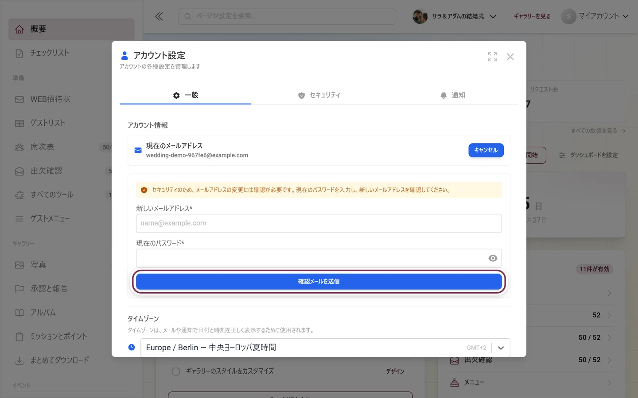Screen dimensions: 638x398
Task: Click the 席次表 people icon
Action: pos(19,147)
